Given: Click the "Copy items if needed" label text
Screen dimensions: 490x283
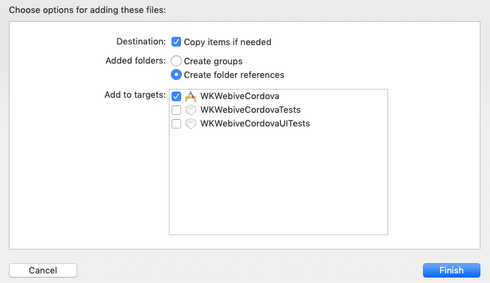Looking at the screenshot, I should 228,42.
